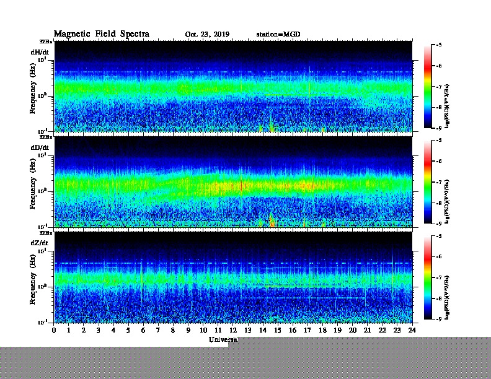Click the '-7' value on dD/dt color bar
This screenshot has height=379, width=491.
tap(439, 182)
